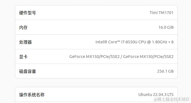The width and height of the screenshot is (191, 103).
Task: Select the second GeForce MX150/PCIe/SSE2 entry
Action: (x=148, y=57)
